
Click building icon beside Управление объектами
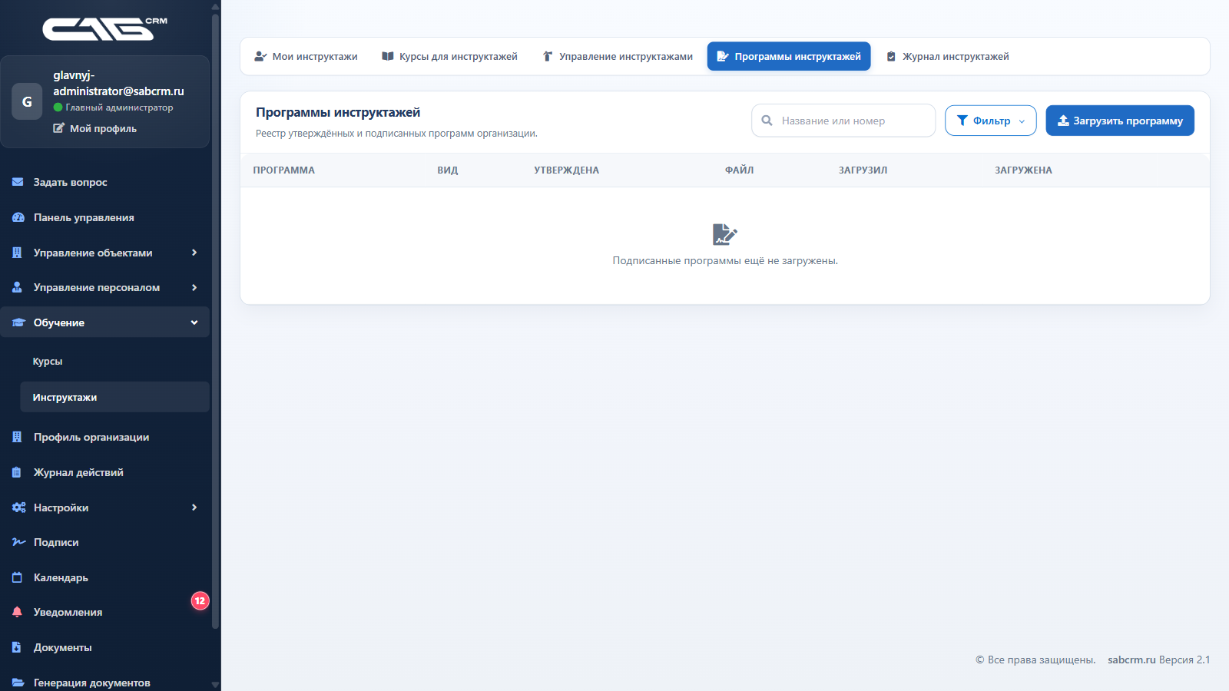17,253
